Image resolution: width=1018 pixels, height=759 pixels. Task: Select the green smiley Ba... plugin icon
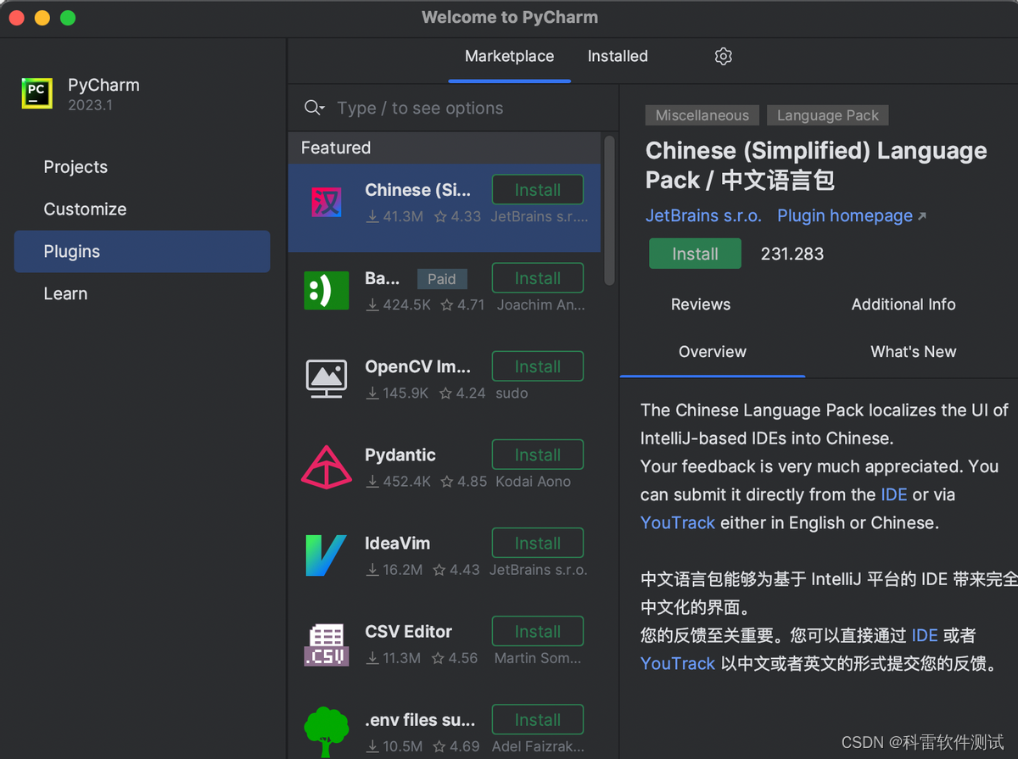click(x=327, y=291)
